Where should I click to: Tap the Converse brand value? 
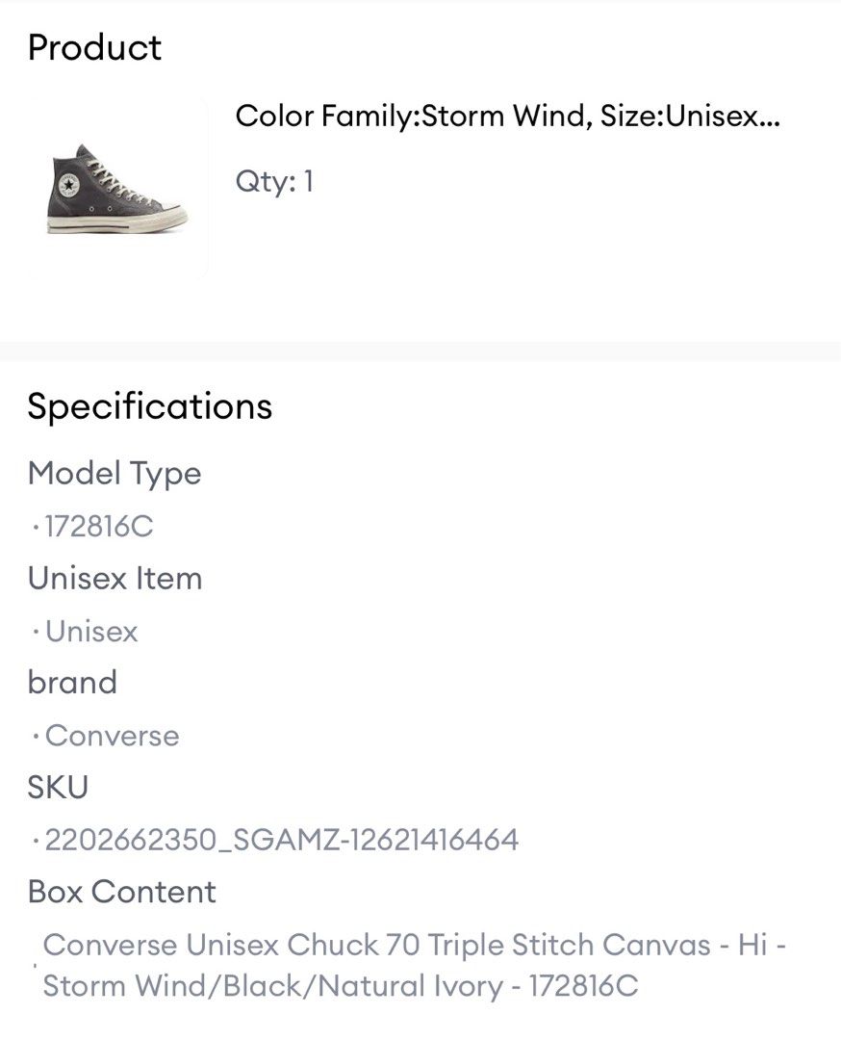click(x=112, y=736)
